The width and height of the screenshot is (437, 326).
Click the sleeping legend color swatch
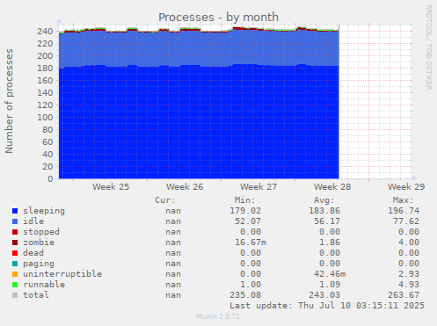[x=15, y=211]
